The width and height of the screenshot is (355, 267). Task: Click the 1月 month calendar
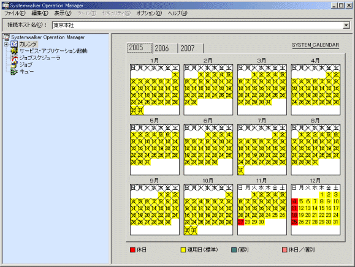click(x=155, y=90)
